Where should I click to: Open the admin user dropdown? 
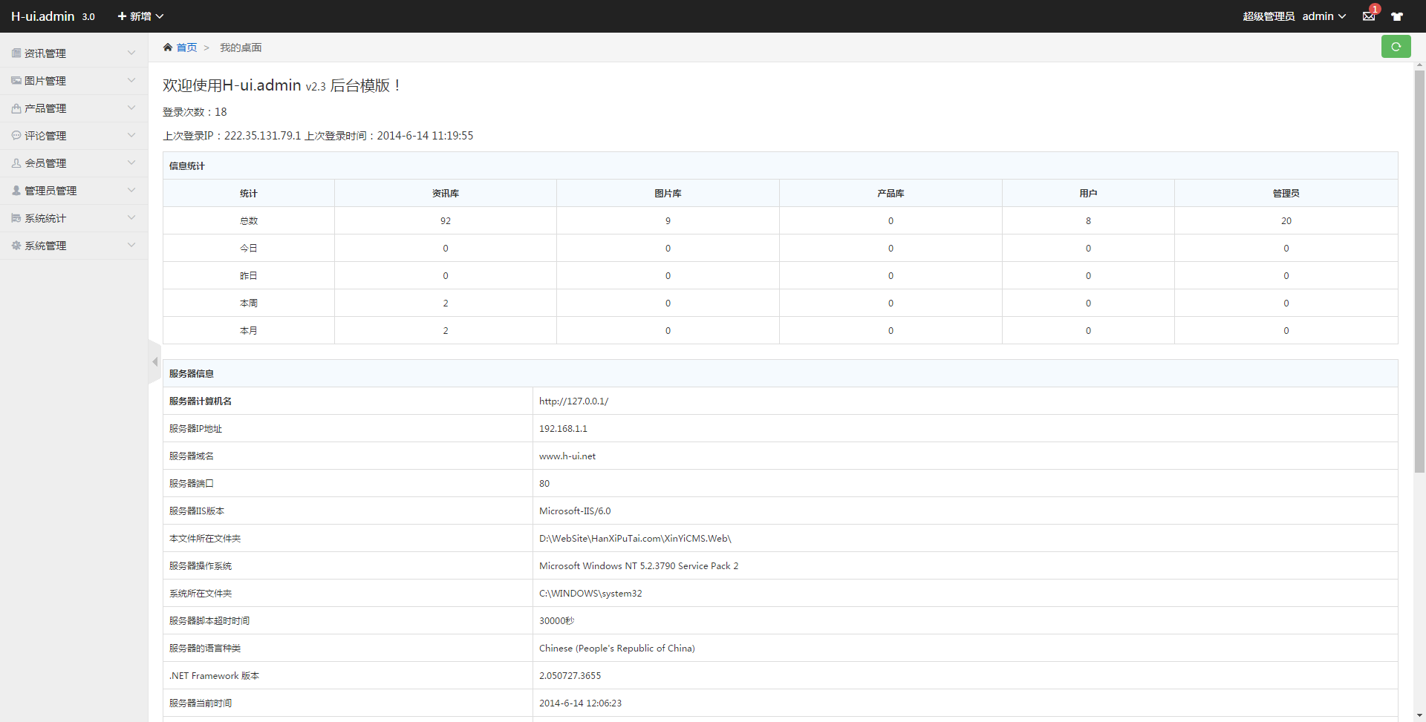point(1324,16)
